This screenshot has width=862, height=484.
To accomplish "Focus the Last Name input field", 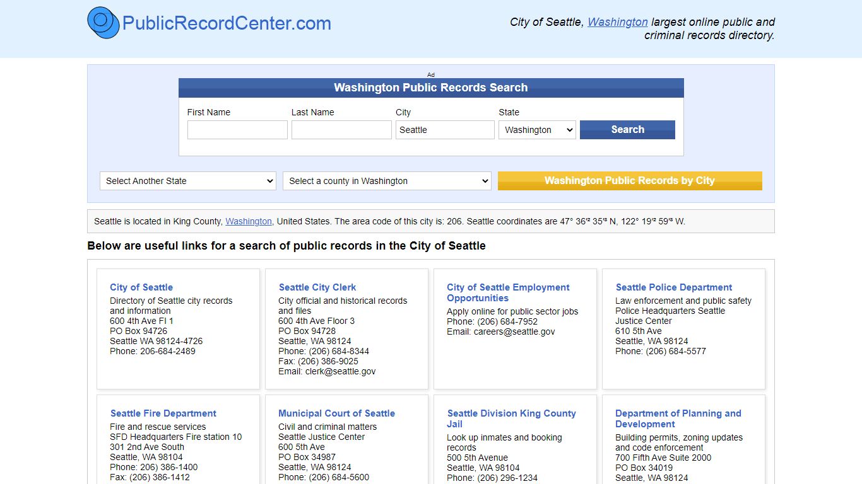I will (341, 130).
